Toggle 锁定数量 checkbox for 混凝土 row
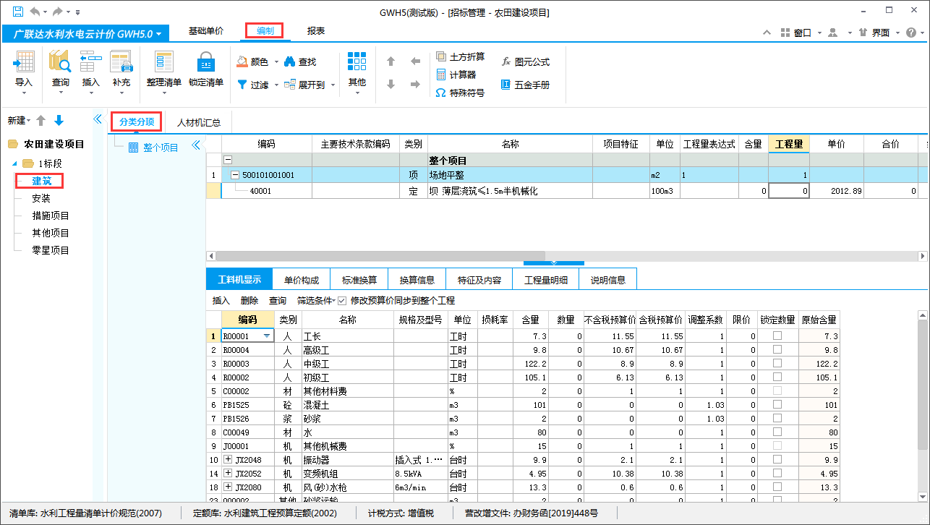This screenshot has width=930, height=525. (777, 405)
